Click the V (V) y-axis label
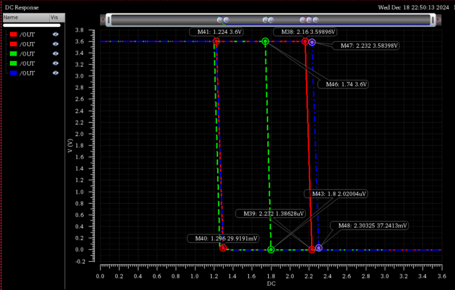 pyautogui.click(x=70, y=146)
